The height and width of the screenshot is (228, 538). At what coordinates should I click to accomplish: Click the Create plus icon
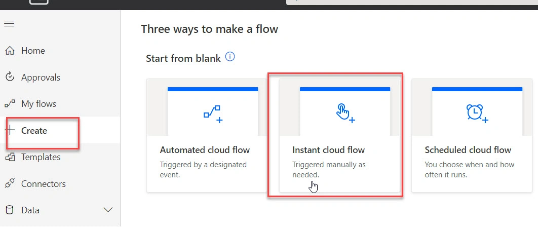click(10, 130)
